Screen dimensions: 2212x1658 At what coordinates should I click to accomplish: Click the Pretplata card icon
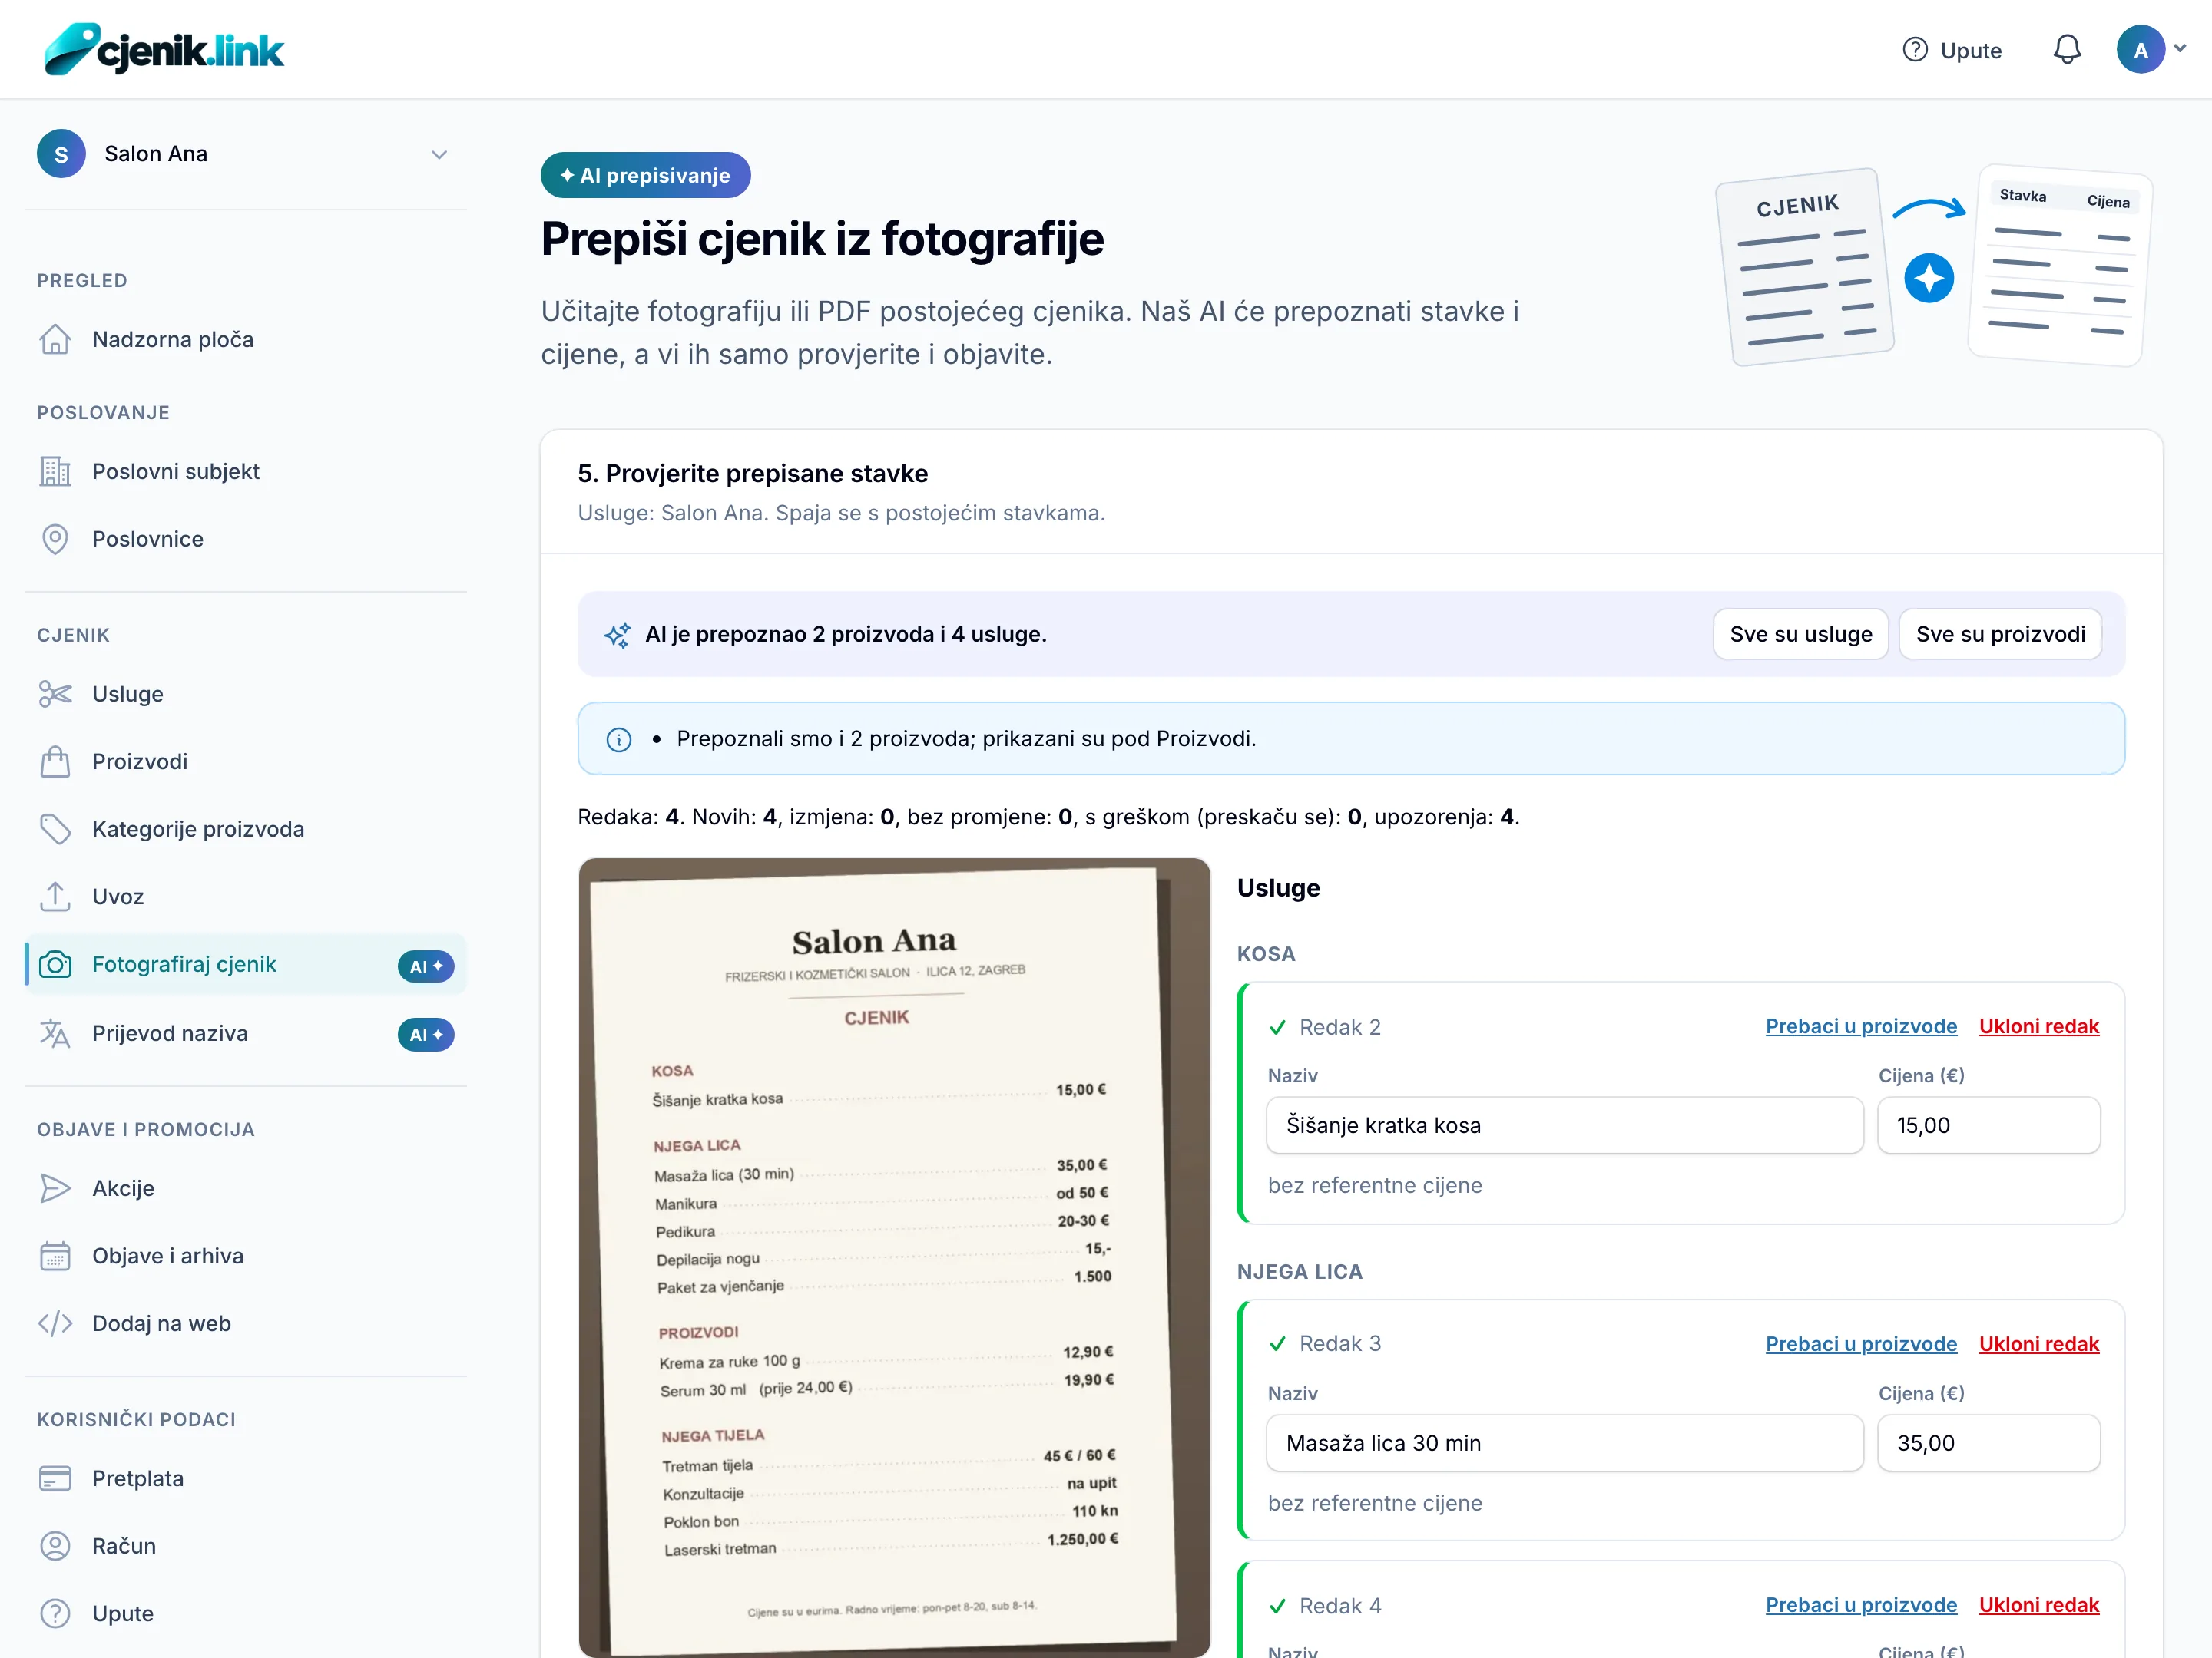55,1478
